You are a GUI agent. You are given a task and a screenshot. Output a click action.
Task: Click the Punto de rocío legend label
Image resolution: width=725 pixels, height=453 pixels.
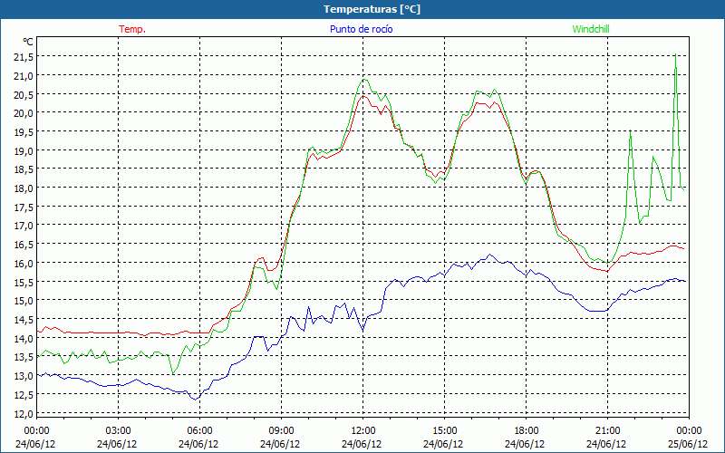click(x=361, y=29)
